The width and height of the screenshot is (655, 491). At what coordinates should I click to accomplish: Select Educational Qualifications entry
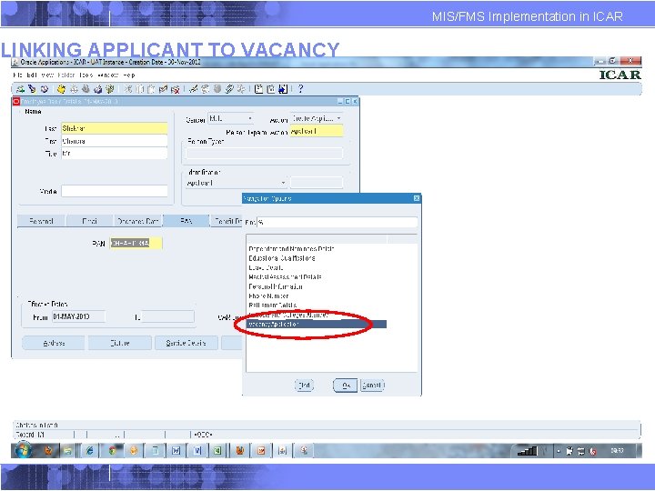(281, 258)
